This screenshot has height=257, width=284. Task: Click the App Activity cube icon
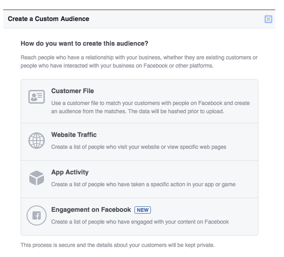[x=36, y=178]
